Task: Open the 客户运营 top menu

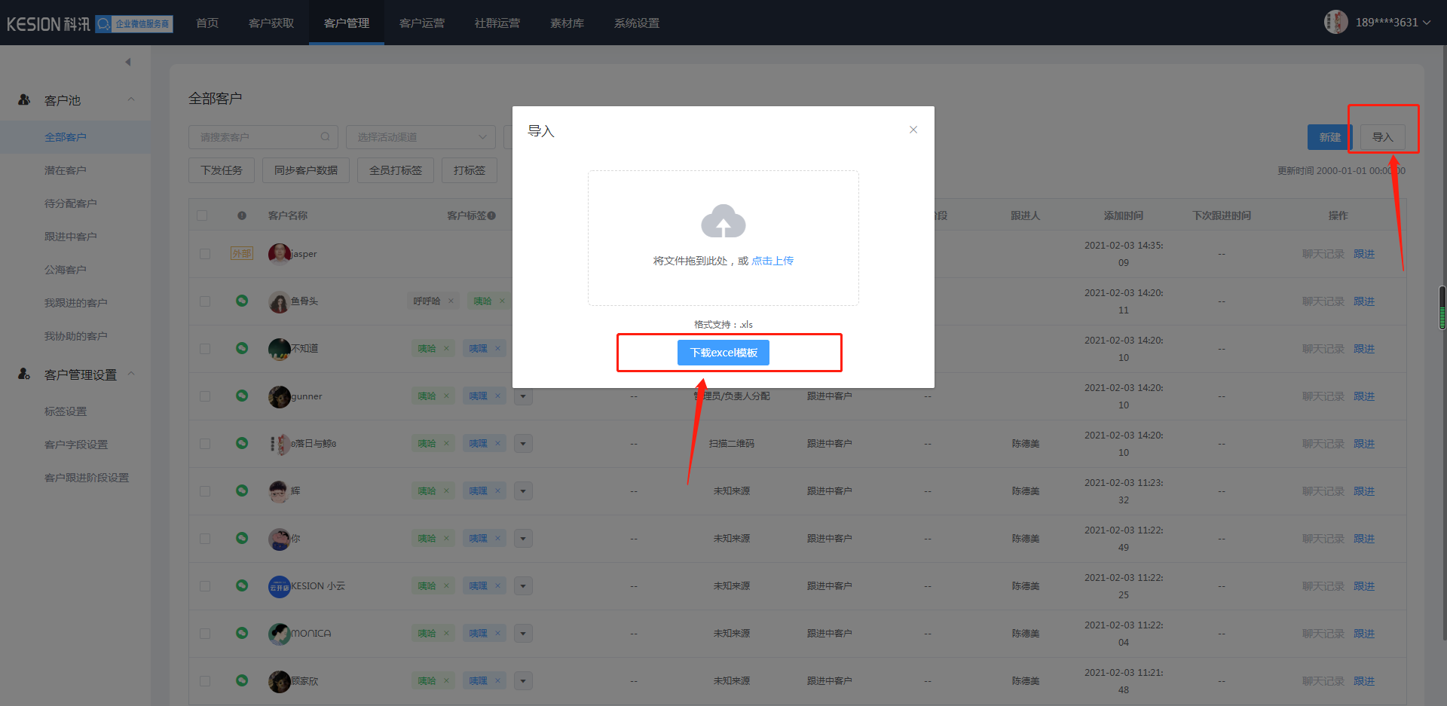Action: coord(421,23)
